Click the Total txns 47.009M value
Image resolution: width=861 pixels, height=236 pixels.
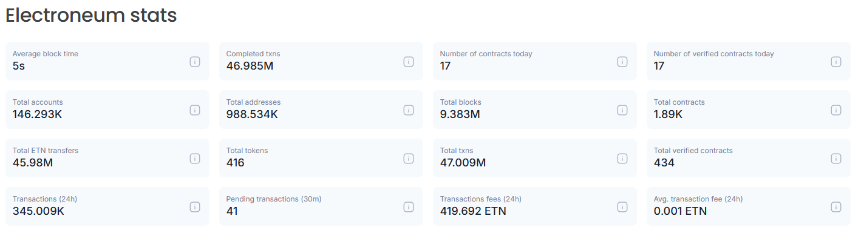click(x=463, y=163)
